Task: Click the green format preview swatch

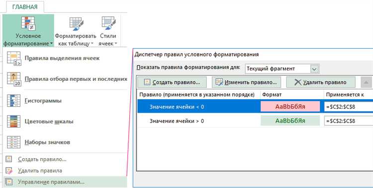Action: pos(290,121)
